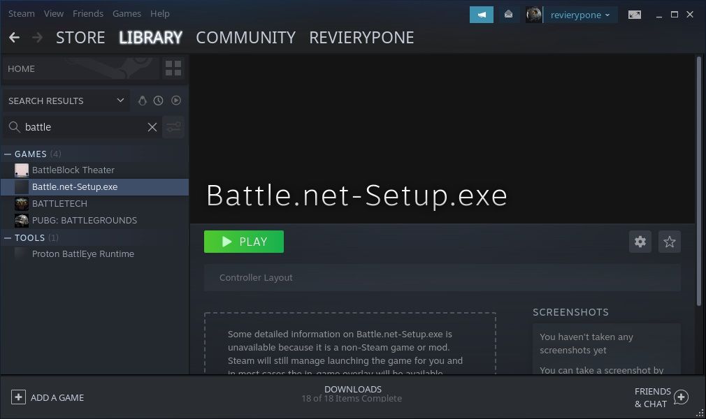
Task: Collapse the GAMES group in sidebar
Action: (x=7, y=154)
